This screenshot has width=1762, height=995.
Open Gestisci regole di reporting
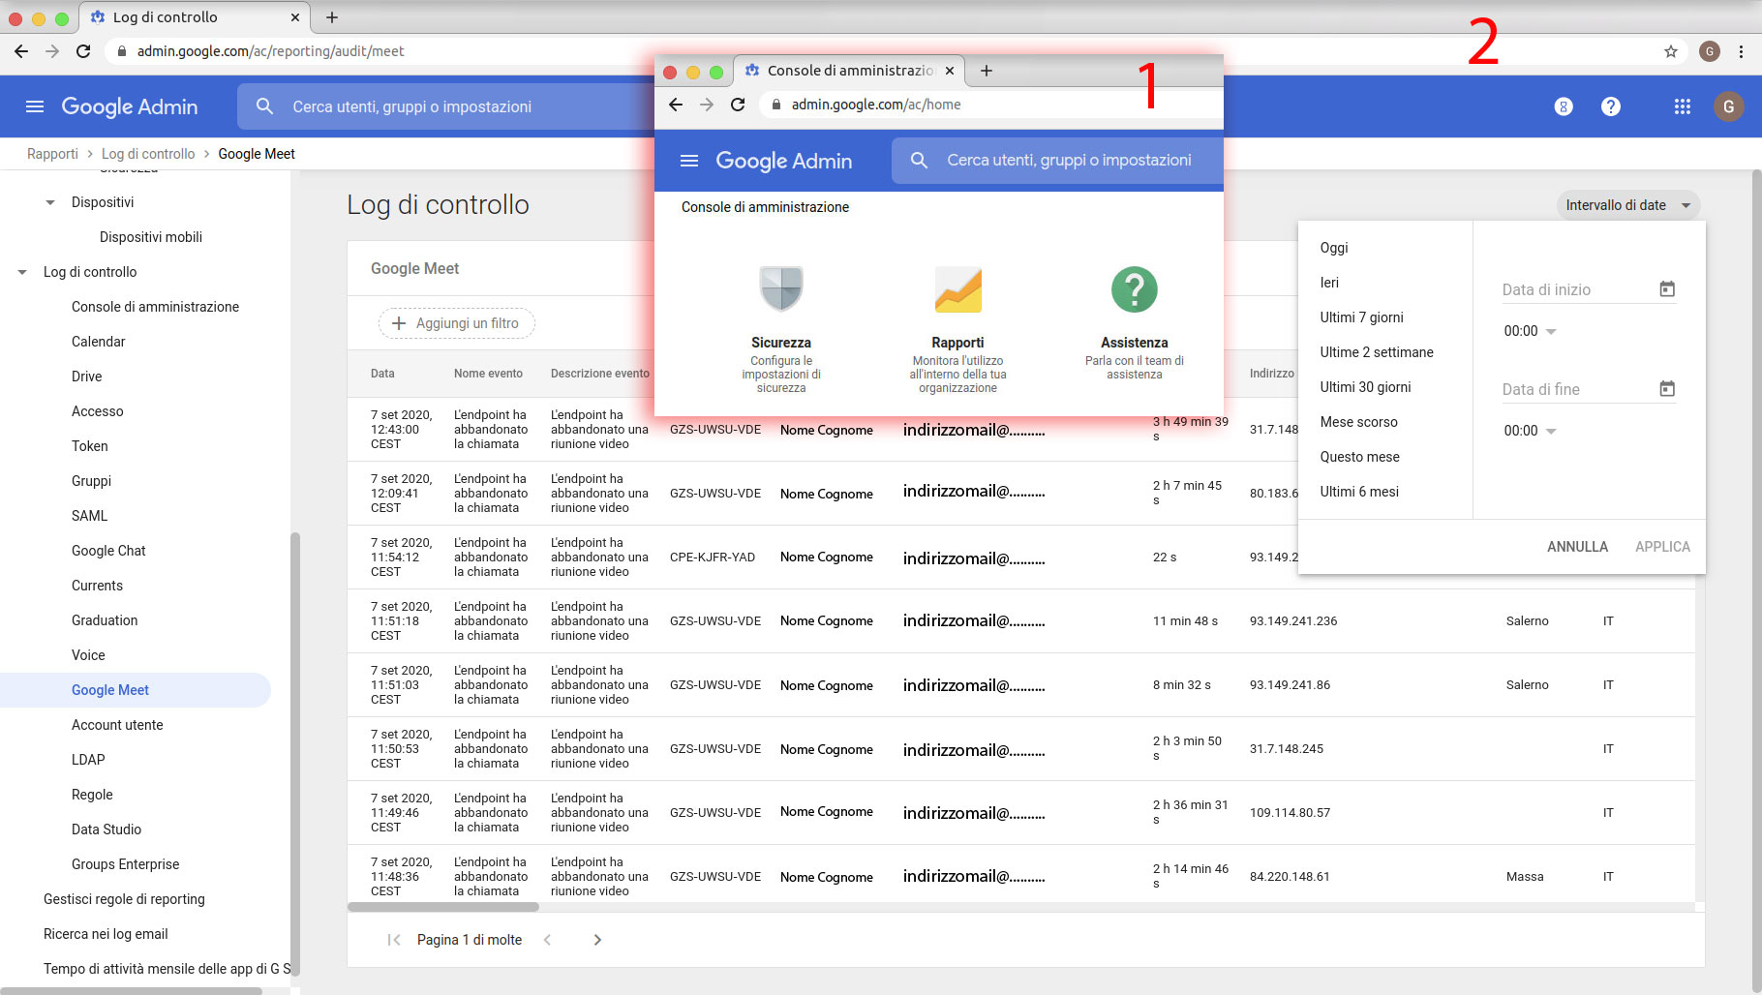coord(124,899)
